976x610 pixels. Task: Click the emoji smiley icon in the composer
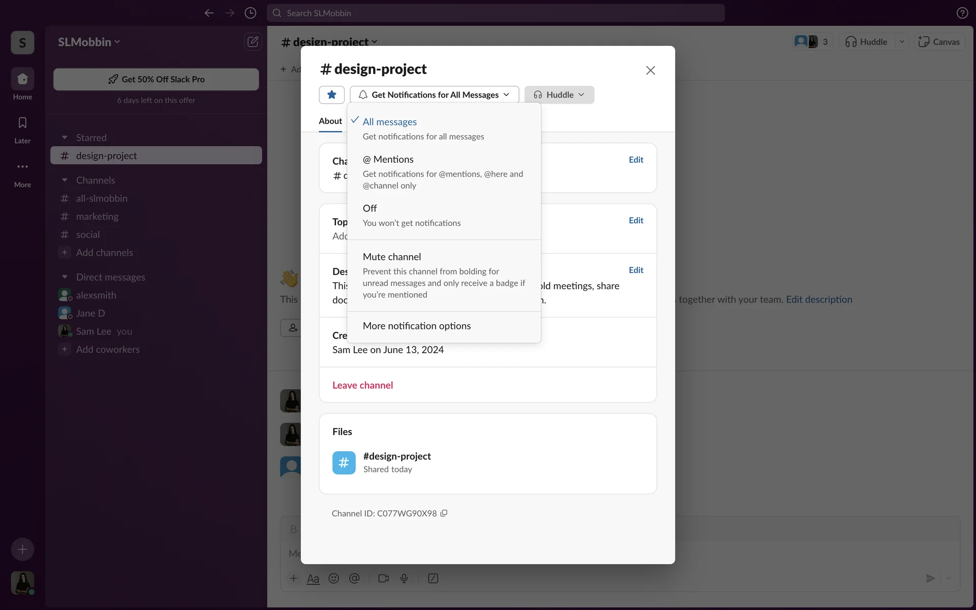[x=333, y=578]
